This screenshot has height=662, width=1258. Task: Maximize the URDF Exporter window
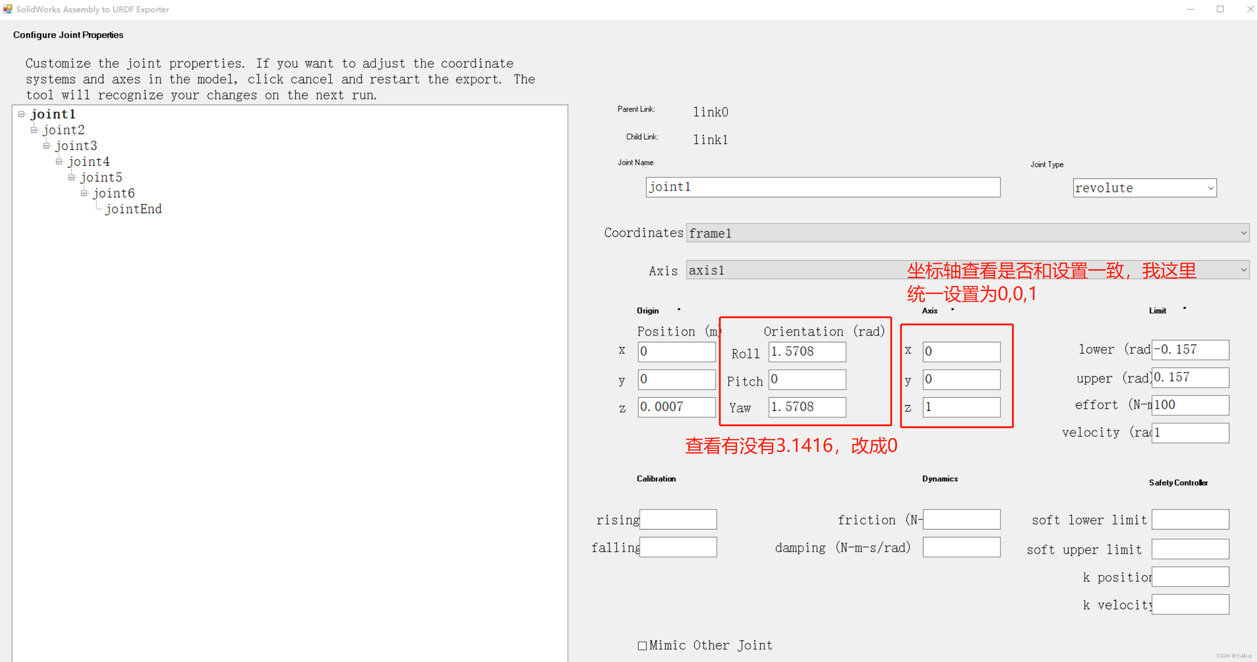pos(1220,9)
